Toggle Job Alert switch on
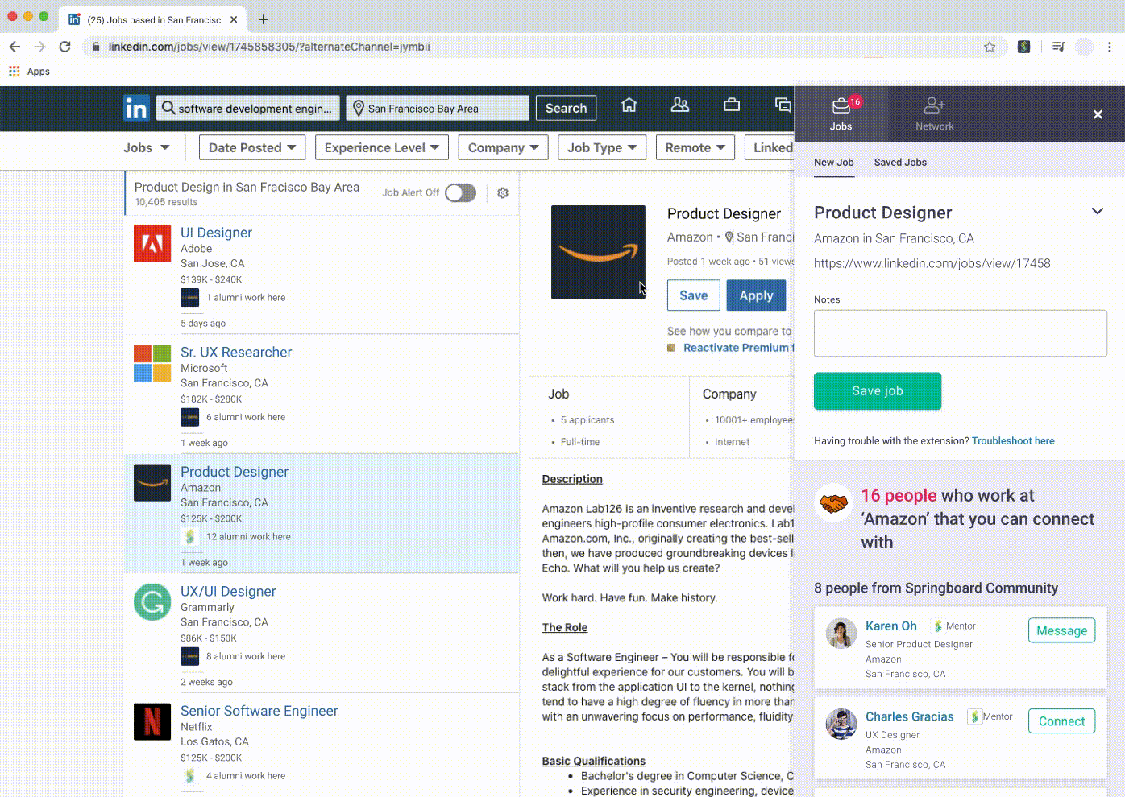This screenshot has width=1125, height=797. [461, 193]
